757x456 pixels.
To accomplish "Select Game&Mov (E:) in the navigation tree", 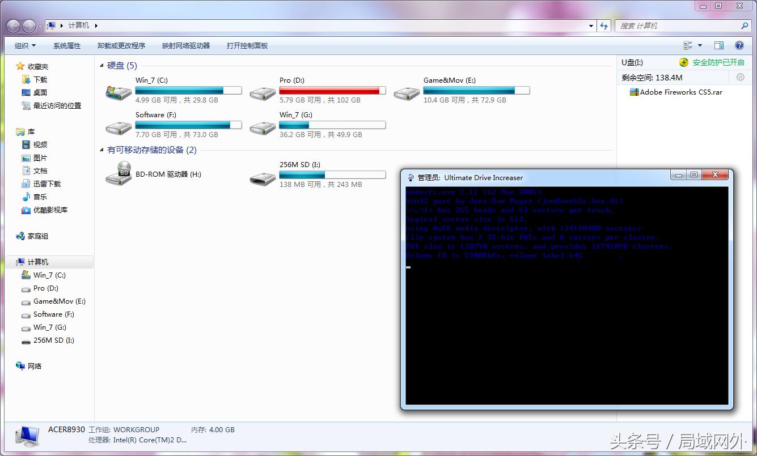I will (x=60, y=301).
